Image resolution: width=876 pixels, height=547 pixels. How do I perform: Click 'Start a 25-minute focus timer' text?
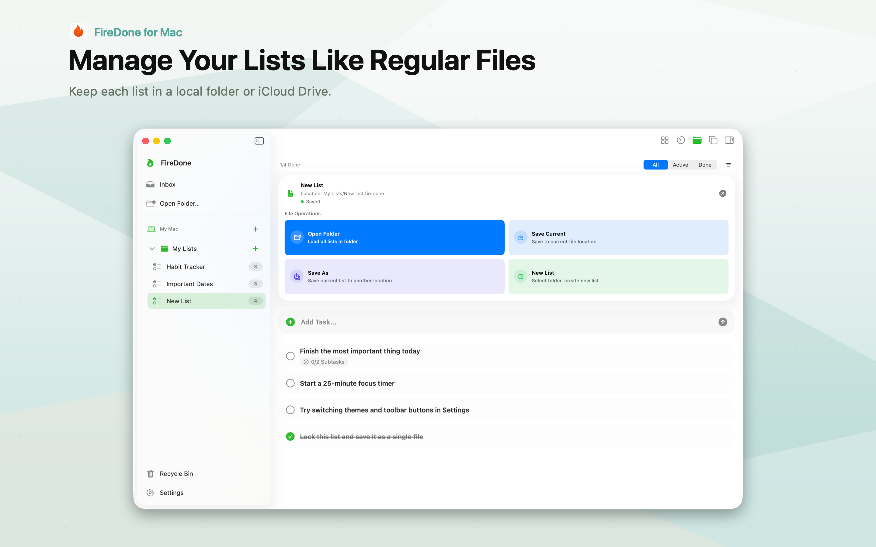[x=347, y=384]
